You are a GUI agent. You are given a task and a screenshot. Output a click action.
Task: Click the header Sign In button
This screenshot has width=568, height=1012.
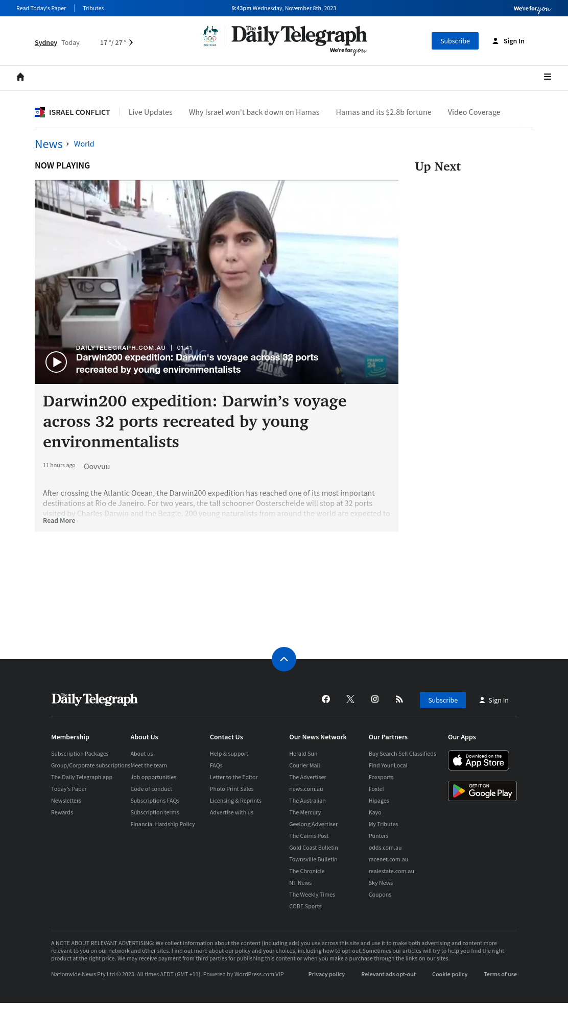[508, 41]
